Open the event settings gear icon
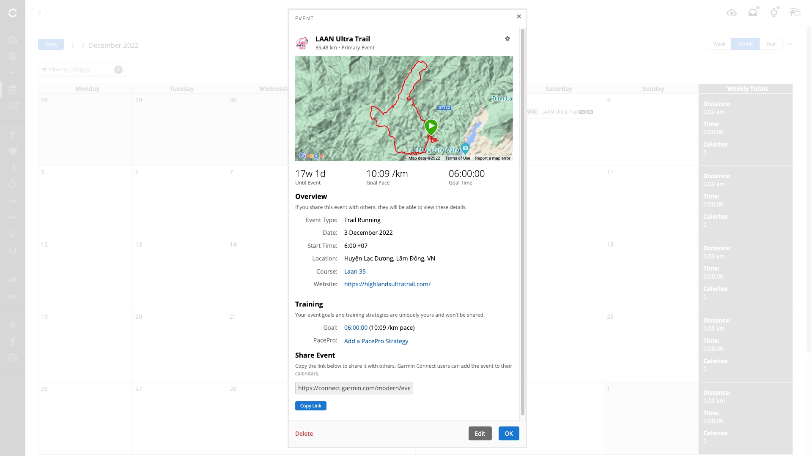This screenshot has height=456, width=812. [x=507, y=39]
